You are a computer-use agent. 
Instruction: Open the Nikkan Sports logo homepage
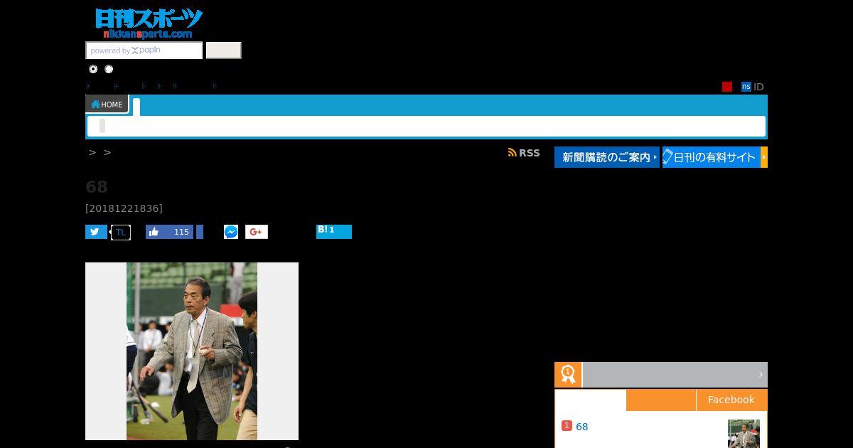(149, 23)
